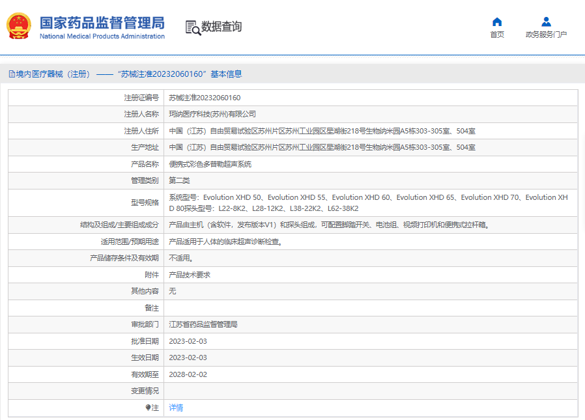
Task: Select the 境内医疗器械（注册）breadcrumb text
Action: pyautogui.click(x=53, y=74)
